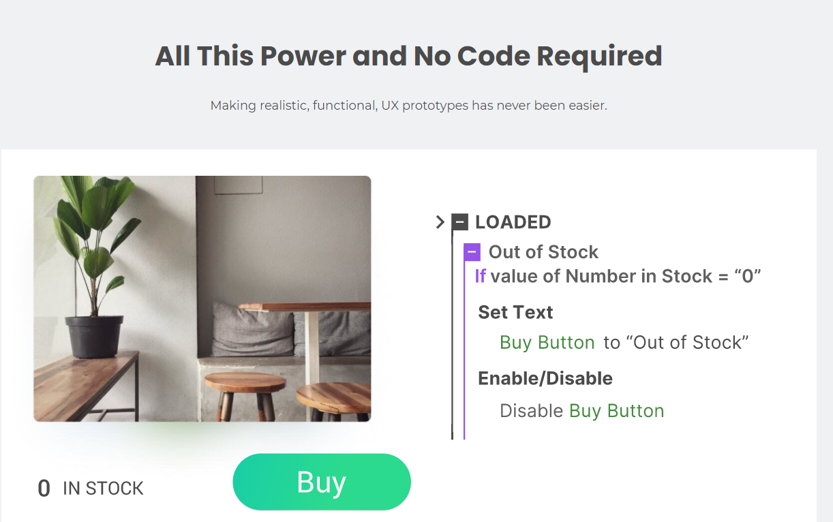833x522 pixels.
Task: Select the Out of Stock case name
Action: click(543, 252)
